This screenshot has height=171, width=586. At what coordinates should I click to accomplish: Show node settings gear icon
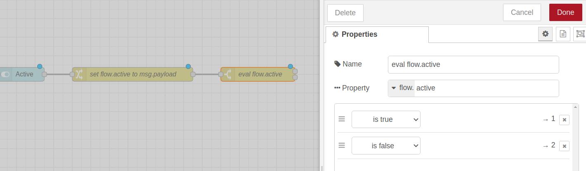click(545, 34)
